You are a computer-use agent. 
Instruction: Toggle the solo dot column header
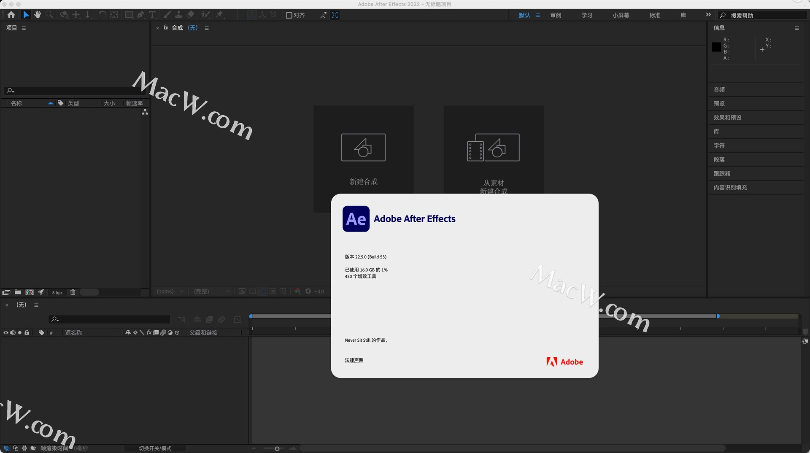[19, 332]
